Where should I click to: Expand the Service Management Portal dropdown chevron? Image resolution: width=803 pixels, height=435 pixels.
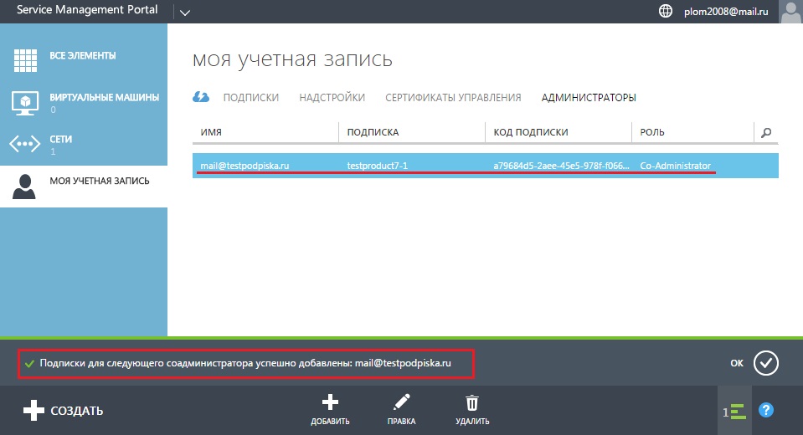click(x=185, y=12)
